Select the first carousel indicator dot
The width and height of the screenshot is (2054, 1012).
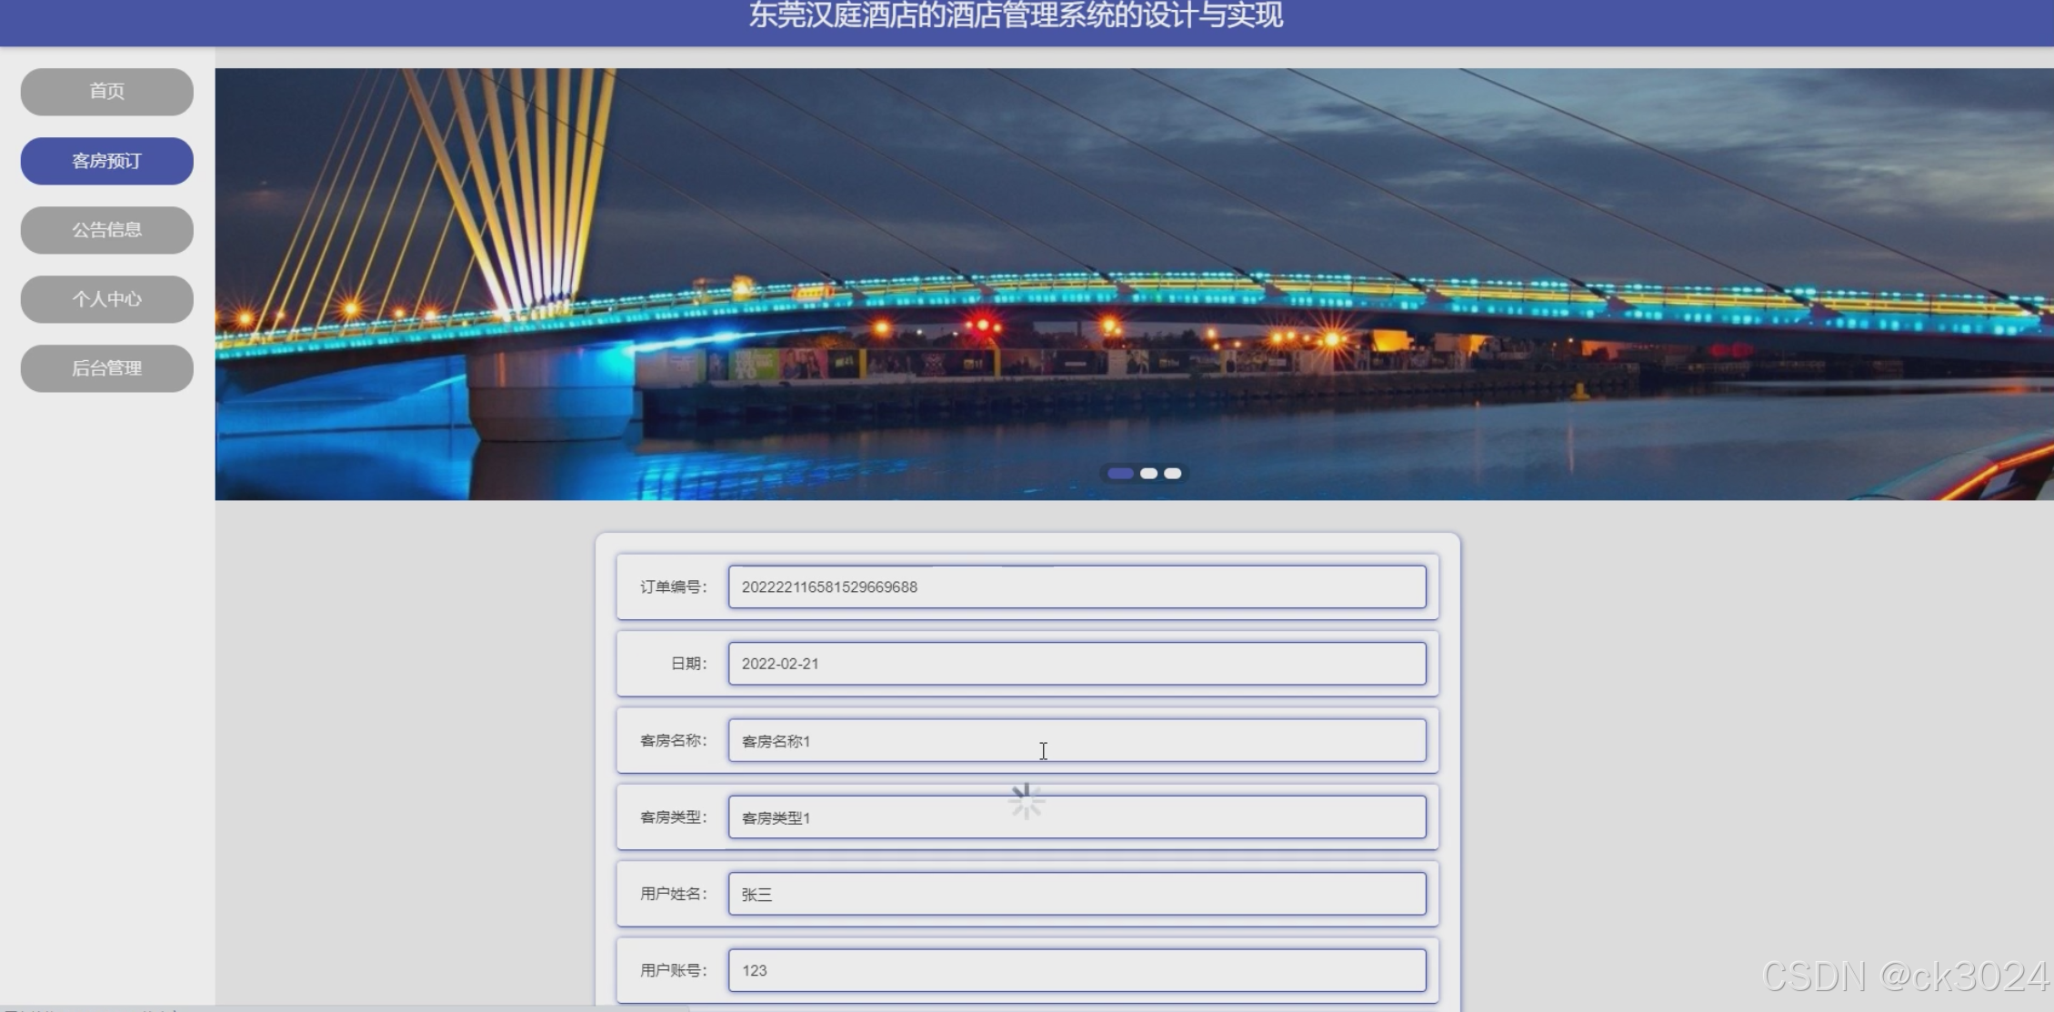1120,474
